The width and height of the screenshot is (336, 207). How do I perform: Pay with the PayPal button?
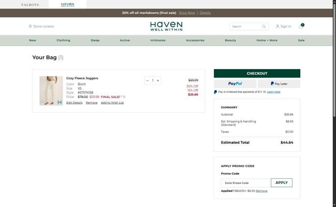(x=235, y=84)
